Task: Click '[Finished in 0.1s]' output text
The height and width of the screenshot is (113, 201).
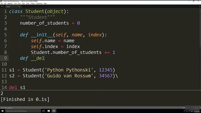Action: 25,100
